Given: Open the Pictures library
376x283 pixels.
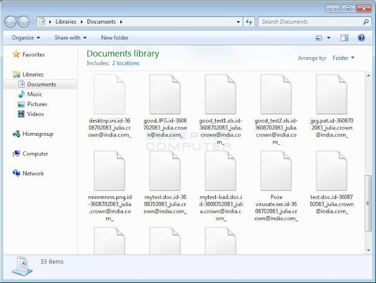Looking at the screenshot, I should pyautogui.click(x=37, y=104).
